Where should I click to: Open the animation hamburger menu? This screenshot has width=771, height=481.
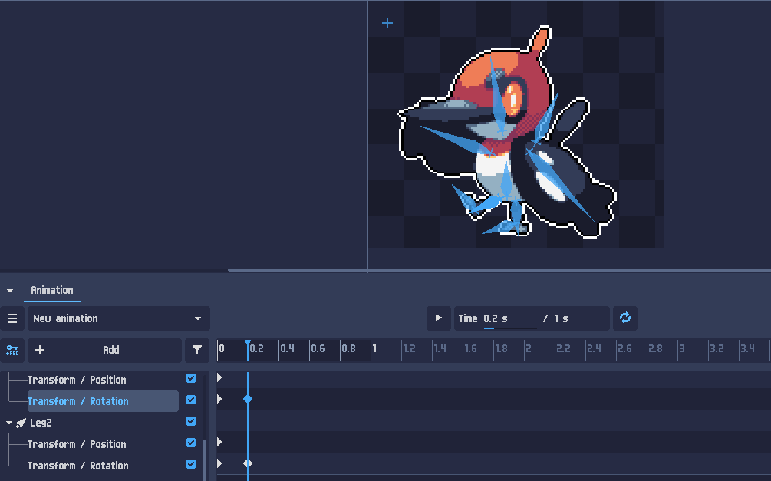click(x=12, y=318)
